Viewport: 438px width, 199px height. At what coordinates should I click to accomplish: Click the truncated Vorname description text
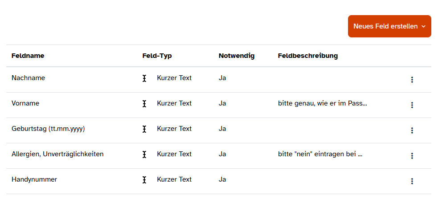(x=322, y=103)
